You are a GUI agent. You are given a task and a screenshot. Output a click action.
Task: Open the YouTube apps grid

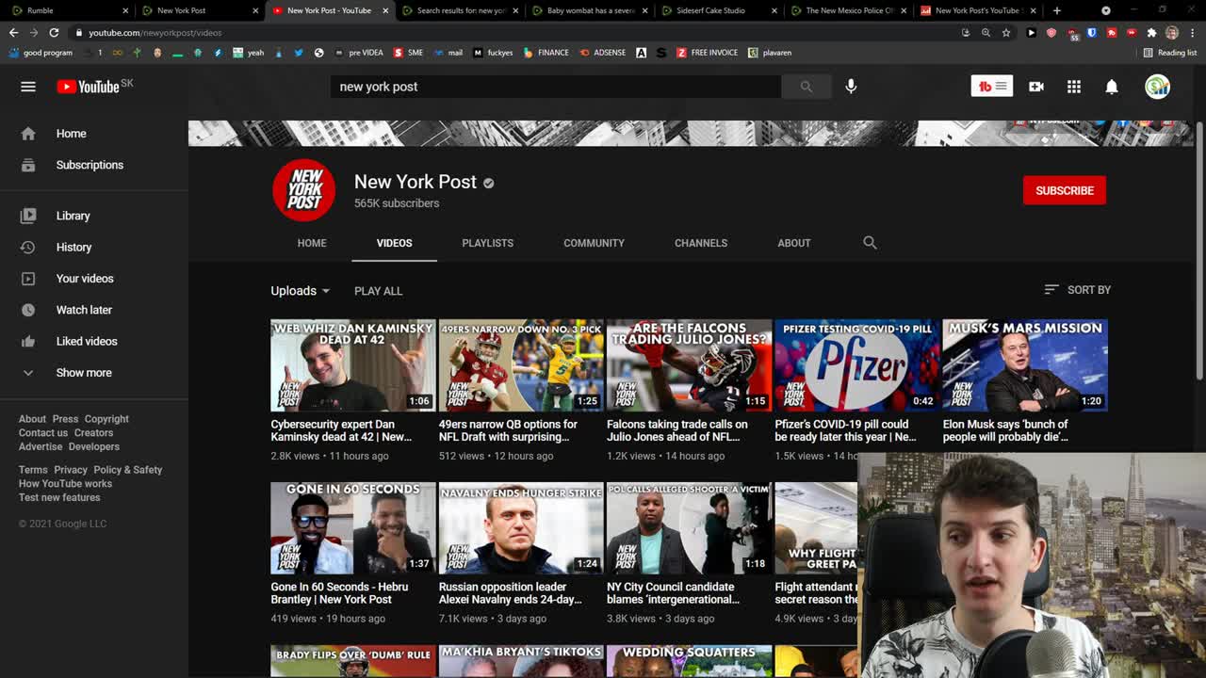coord(1074,87)
